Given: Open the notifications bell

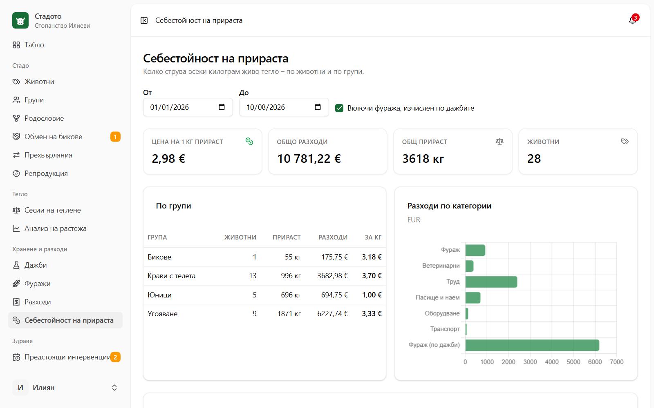Looking at the screenshot, I should (x=632, y=20).
